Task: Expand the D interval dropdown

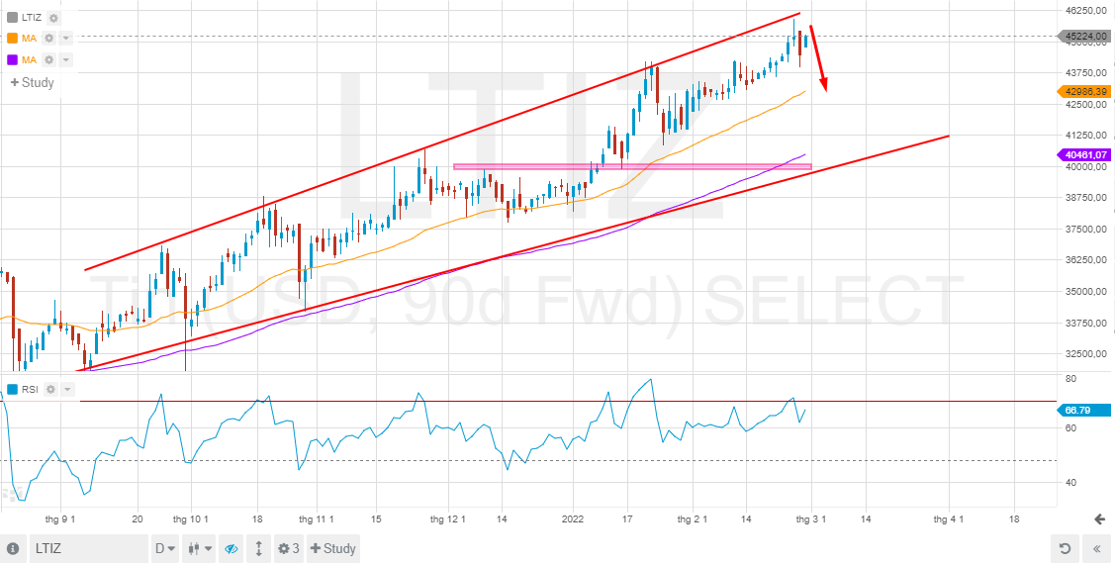Action: 165,549
